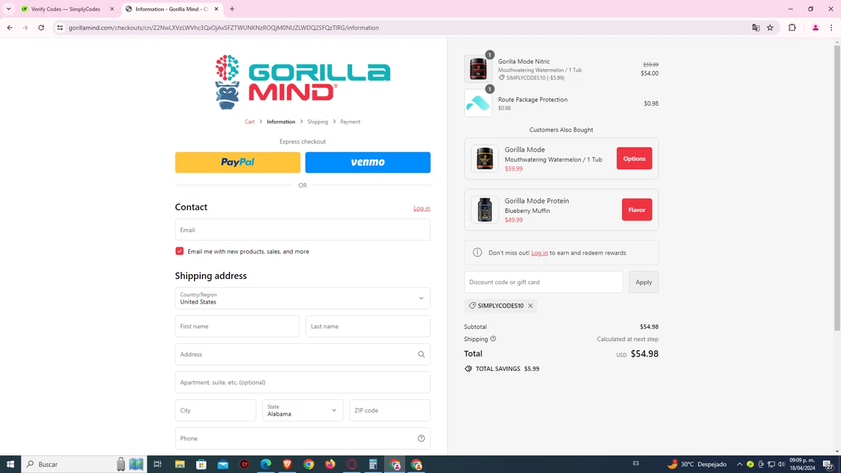Switch to the Verify Codes SimplyCodes tab
841x473 pixels.
66,9
